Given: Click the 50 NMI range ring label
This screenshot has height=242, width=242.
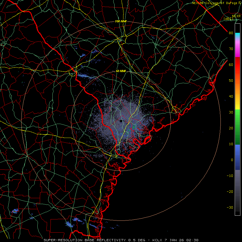Looking at the screenshot, I should pos(121,71).
